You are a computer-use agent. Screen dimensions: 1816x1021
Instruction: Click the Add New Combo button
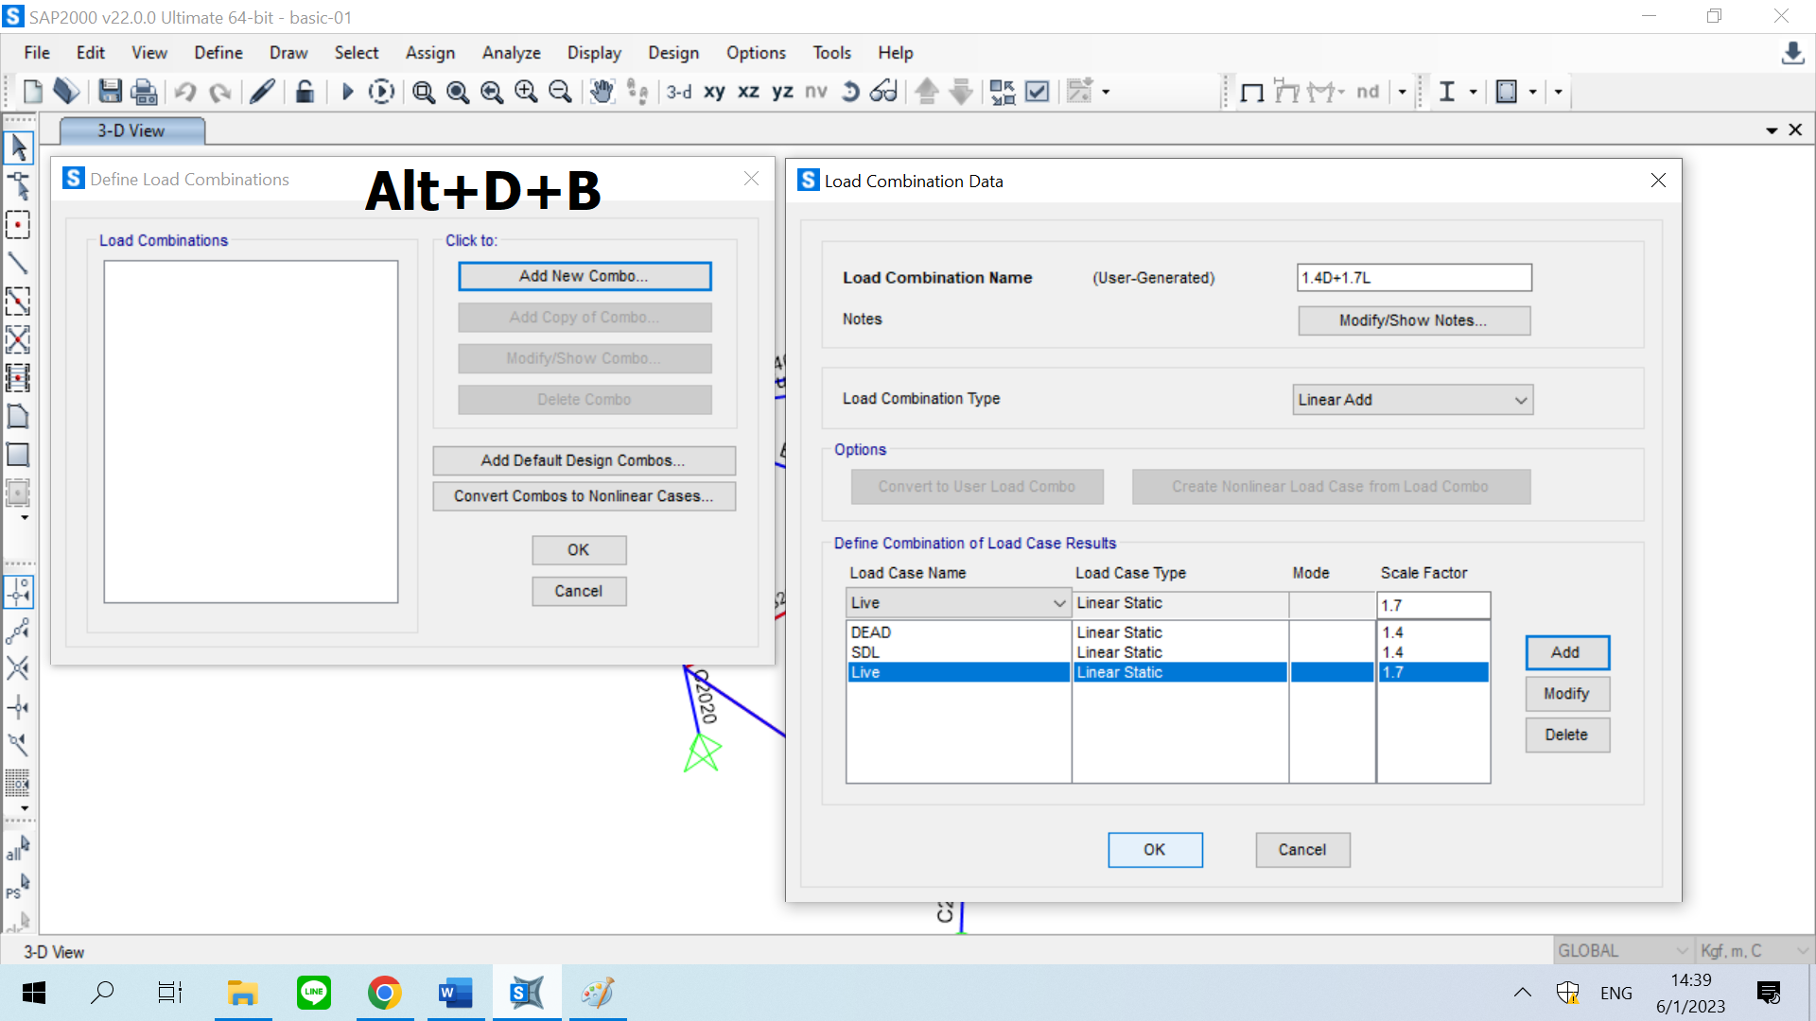pos(585,276)
